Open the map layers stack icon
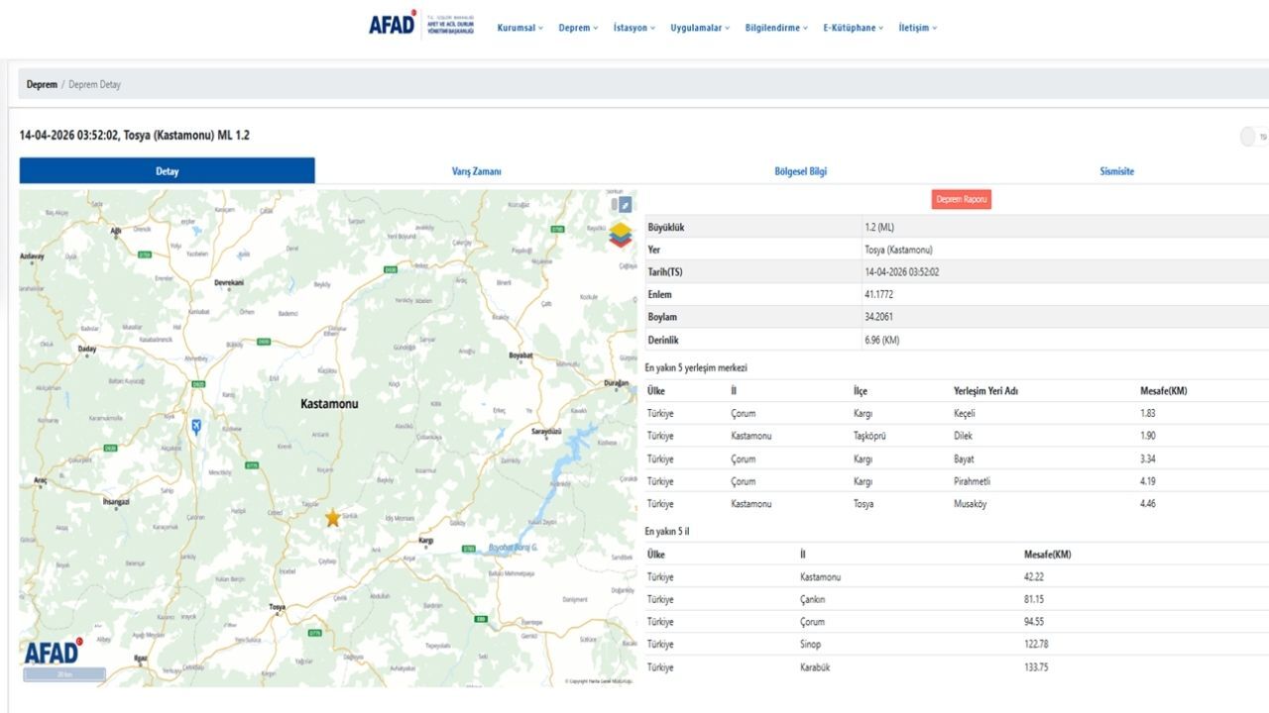 [x=620, y=236]
